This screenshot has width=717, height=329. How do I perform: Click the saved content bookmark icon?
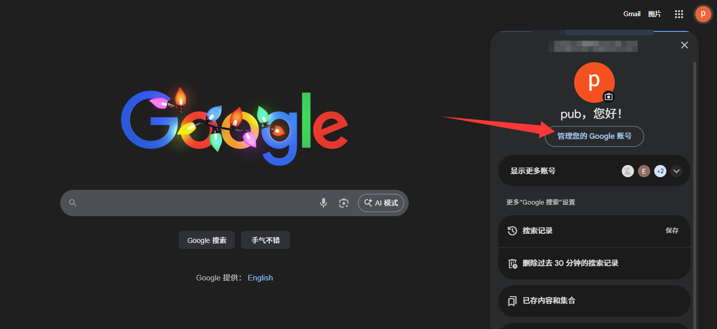512,301
